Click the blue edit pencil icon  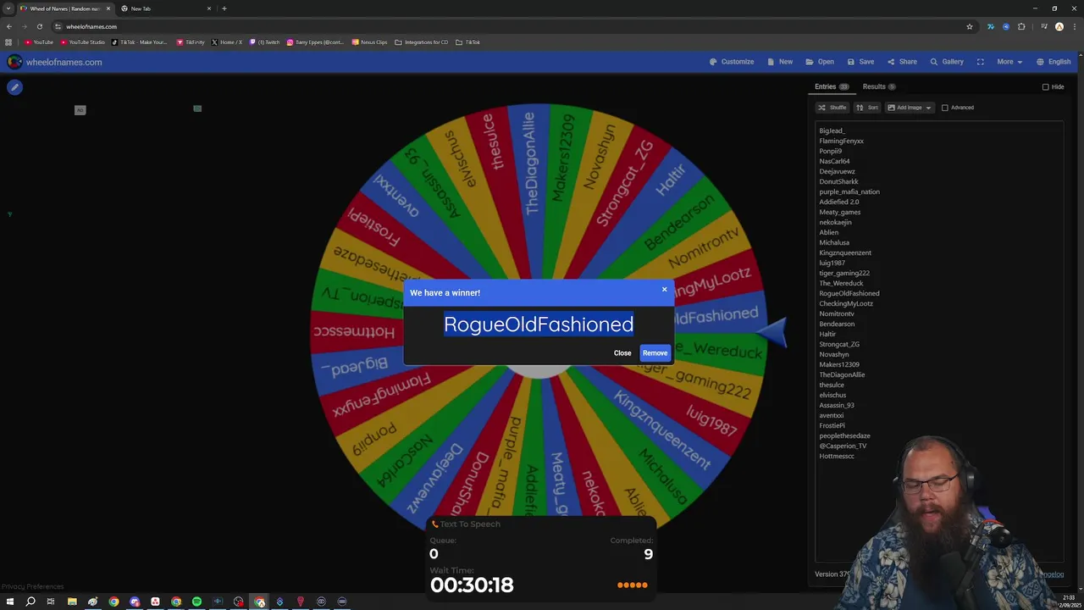14,87
